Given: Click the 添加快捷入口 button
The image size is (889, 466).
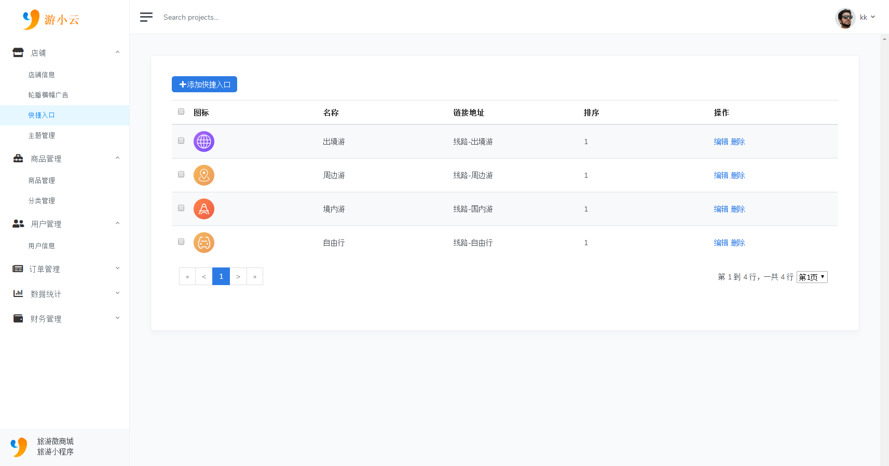Looking at the screenshot, I should 204,84.
